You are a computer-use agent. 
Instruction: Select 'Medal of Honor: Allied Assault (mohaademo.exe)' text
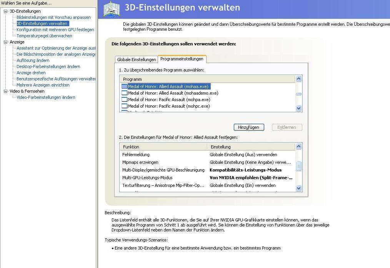(x=173, y=93)
